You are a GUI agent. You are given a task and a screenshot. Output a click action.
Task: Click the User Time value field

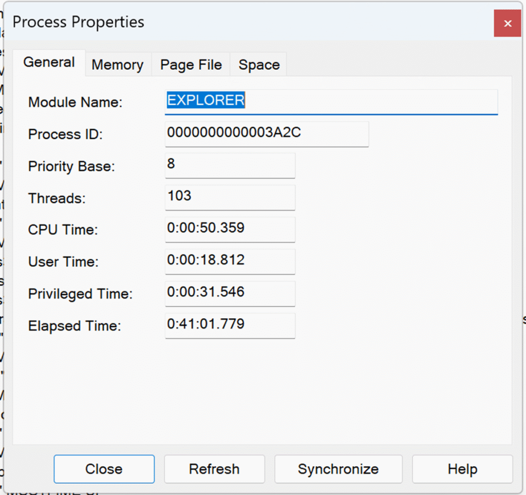[x=230, y=261]
